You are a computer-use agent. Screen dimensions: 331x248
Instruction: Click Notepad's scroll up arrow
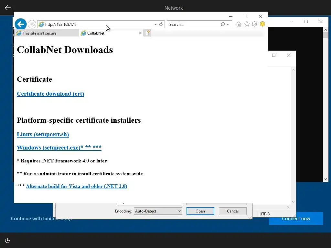[293, 70]
